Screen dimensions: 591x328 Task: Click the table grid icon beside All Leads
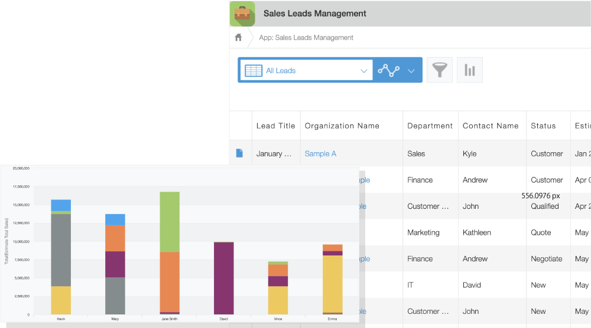pos(254,70)
